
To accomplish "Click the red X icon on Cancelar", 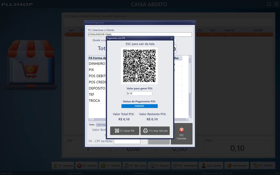I will [x=182, y=130].
